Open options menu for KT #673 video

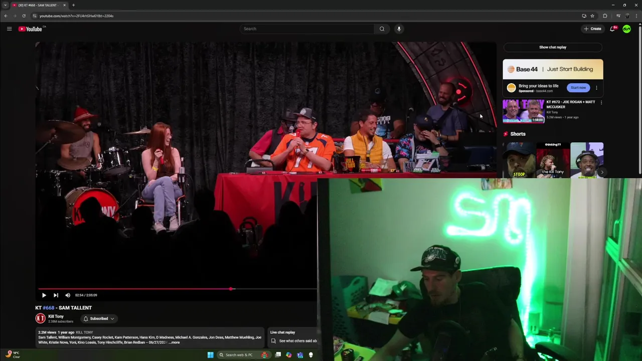(601, 102)
